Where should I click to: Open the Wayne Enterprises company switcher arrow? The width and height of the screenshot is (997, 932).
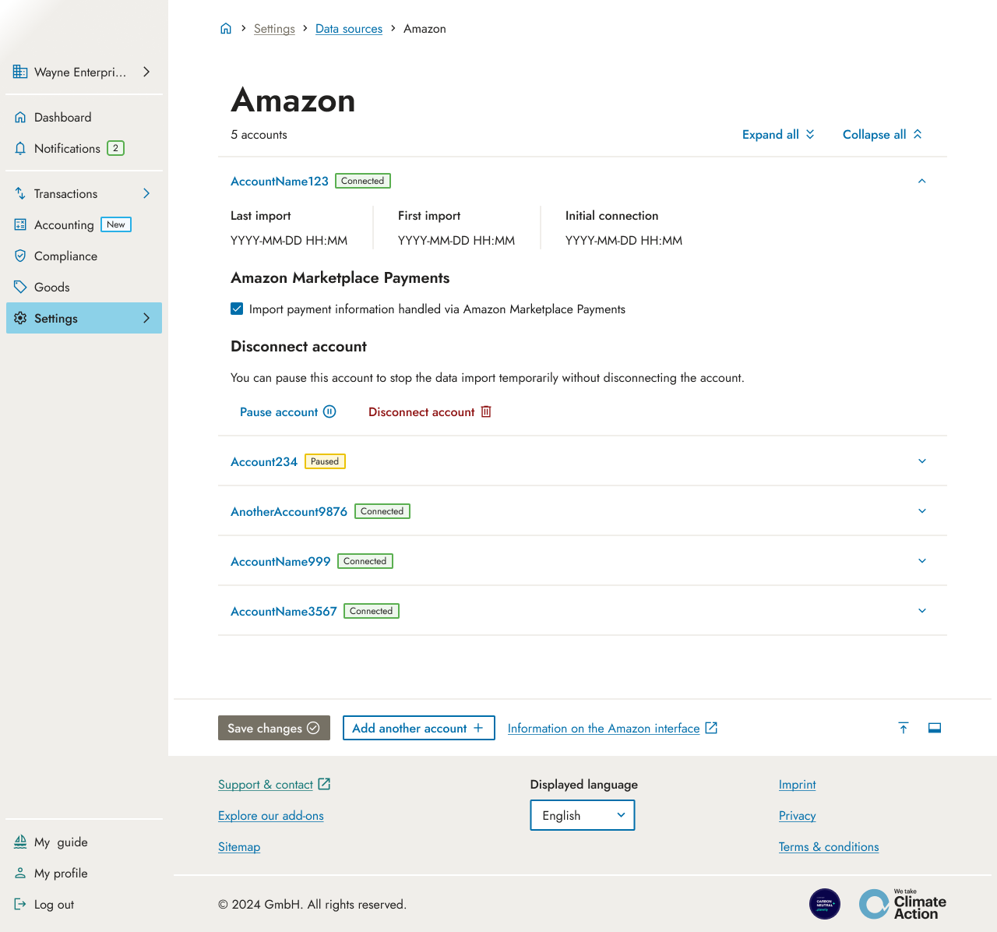[x=146, y=72]
